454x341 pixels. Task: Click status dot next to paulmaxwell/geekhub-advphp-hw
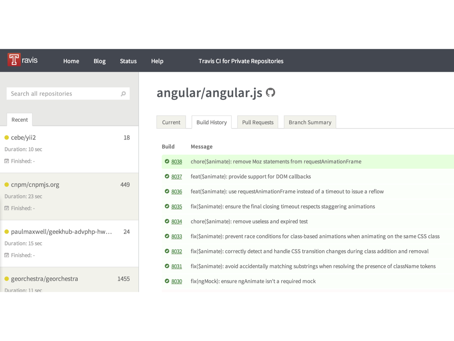coord(7,232)
